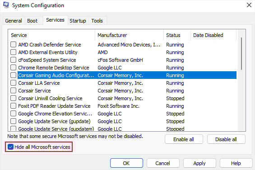The image size is (255, 170).
Task: Close the System Configuration window
Action: 249,5
